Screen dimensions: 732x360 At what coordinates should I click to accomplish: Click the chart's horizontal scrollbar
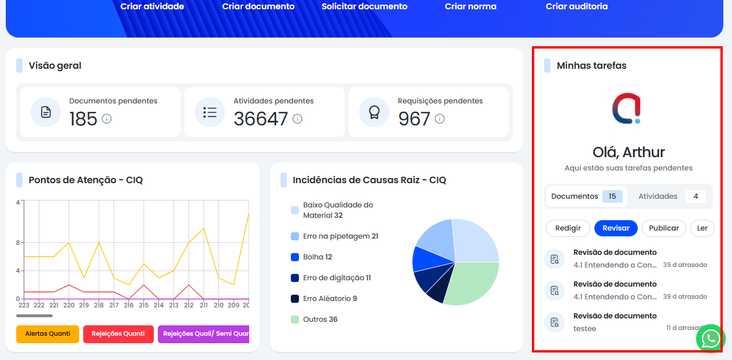click(34, 316)
